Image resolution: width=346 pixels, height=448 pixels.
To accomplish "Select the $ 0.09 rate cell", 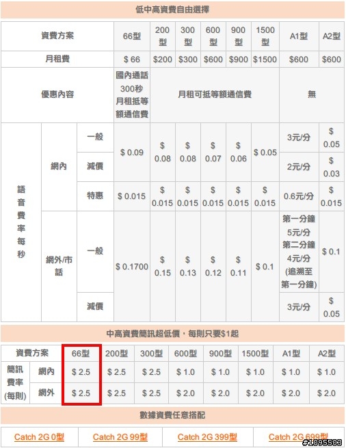I will point(132,153).
